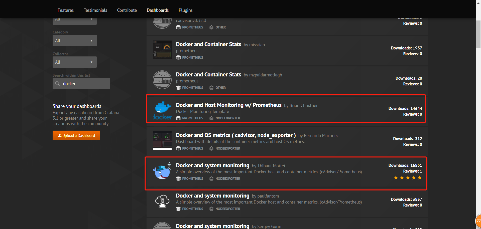Open the Features menu item
Screen dimensions: 481x229
66,10
